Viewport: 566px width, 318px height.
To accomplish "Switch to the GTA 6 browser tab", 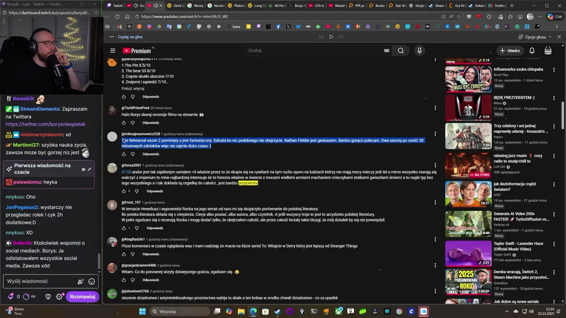I will click(x=316, y=6).
